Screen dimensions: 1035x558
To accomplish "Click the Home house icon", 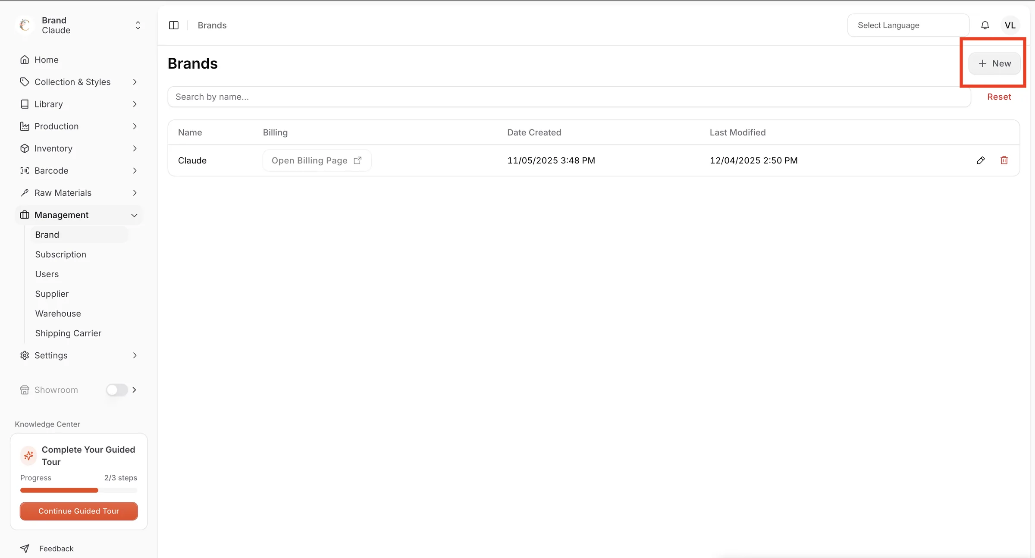I will point(25,60).
